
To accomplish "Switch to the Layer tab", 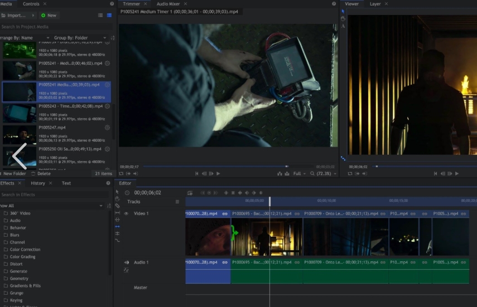I will (375, 4).
